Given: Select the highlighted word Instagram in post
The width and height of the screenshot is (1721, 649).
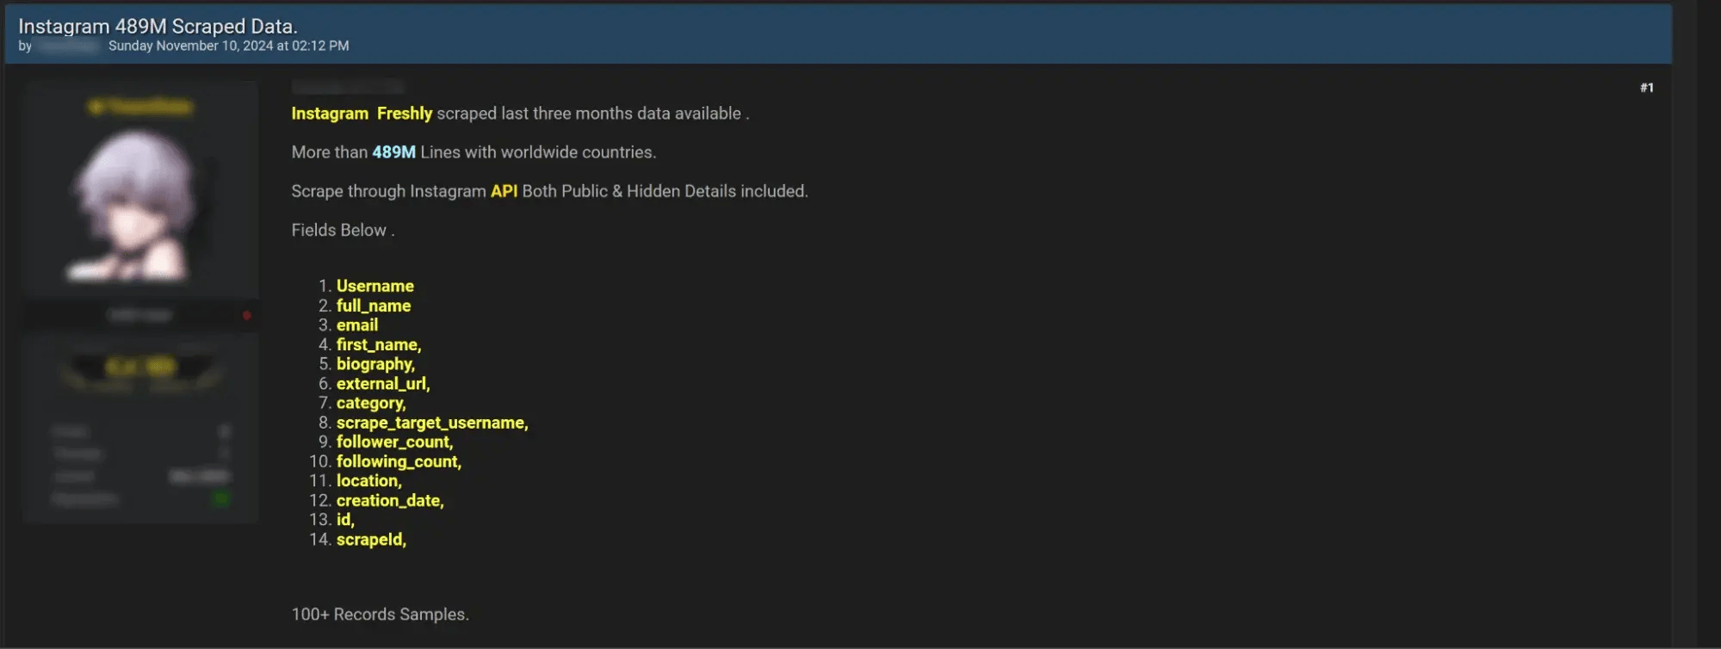Looking at the screenshot, I should point(330,114).
